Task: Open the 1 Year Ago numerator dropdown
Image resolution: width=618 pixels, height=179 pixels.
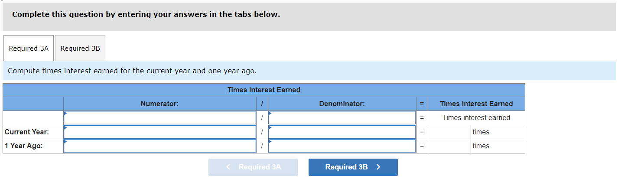Action: point(159,146)
